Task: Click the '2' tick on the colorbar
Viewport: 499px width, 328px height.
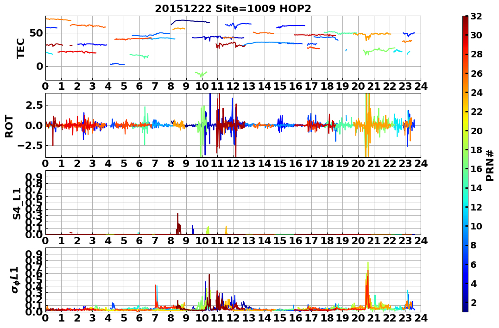Action: pos(474,302)
